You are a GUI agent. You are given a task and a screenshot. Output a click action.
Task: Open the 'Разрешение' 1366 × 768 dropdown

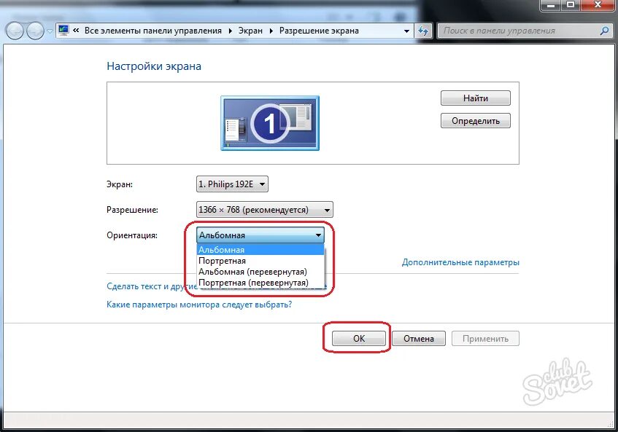click(x=264, y=210)
